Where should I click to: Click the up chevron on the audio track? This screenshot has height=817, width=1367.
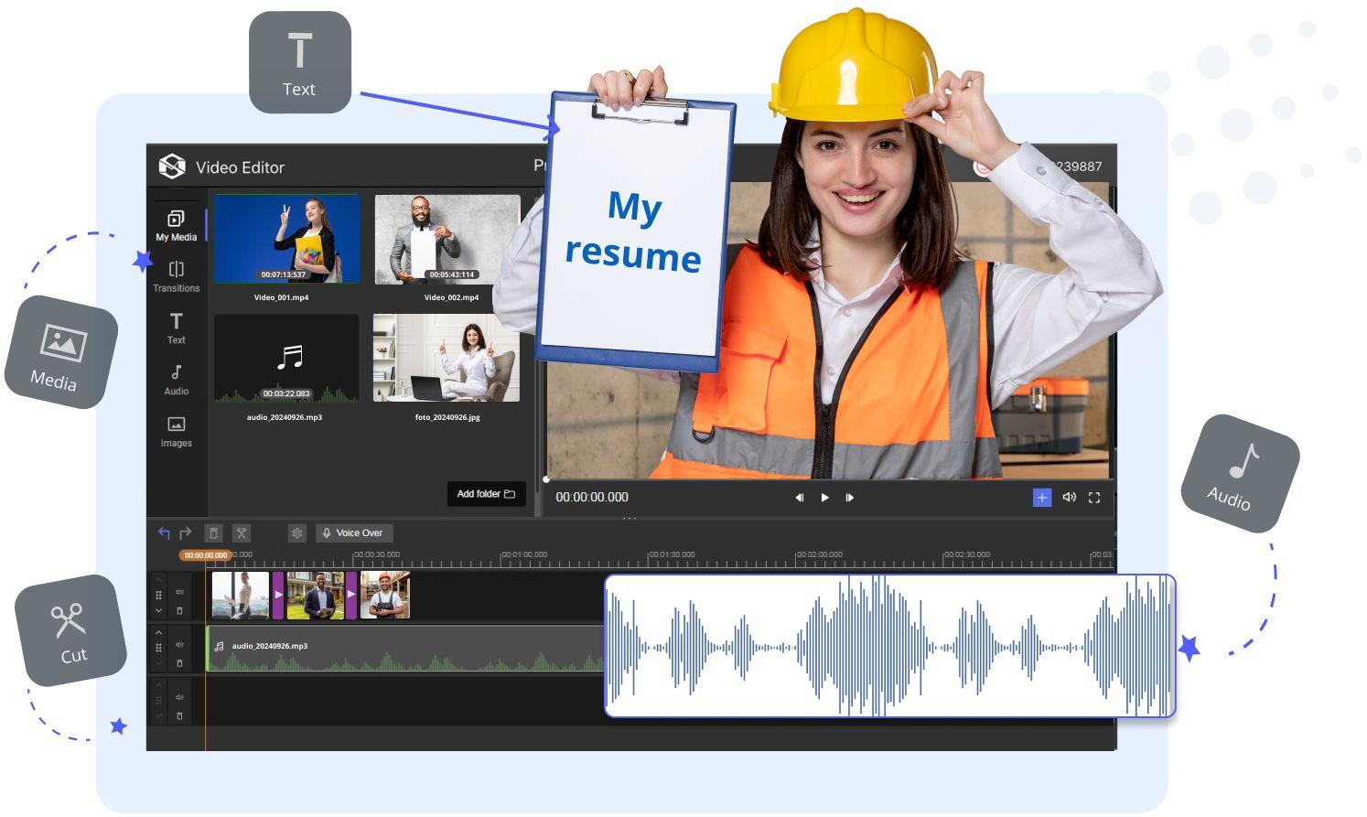pyautogui.click(x=158, y=632)
